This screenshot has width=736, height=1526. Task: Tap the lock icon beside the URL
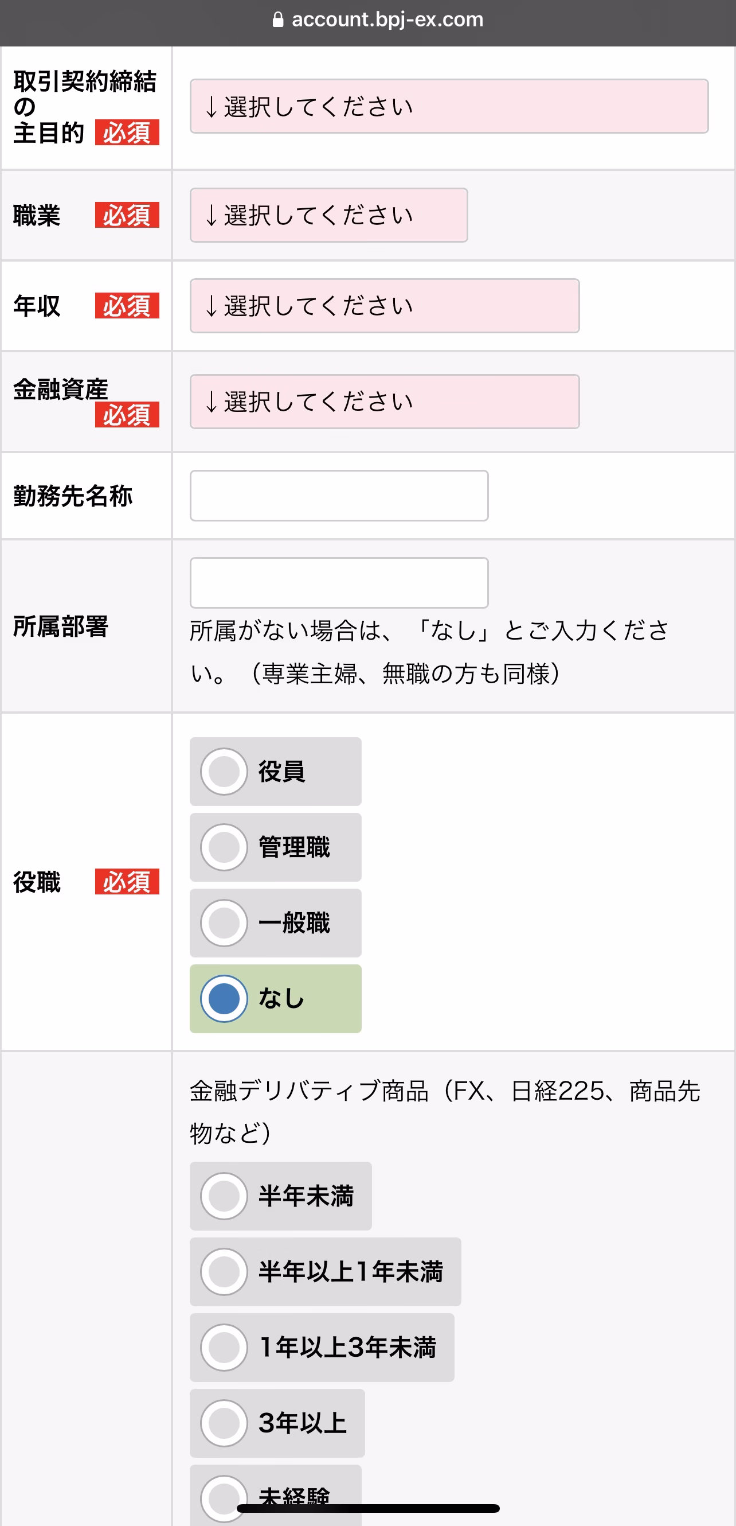[277, 20]
